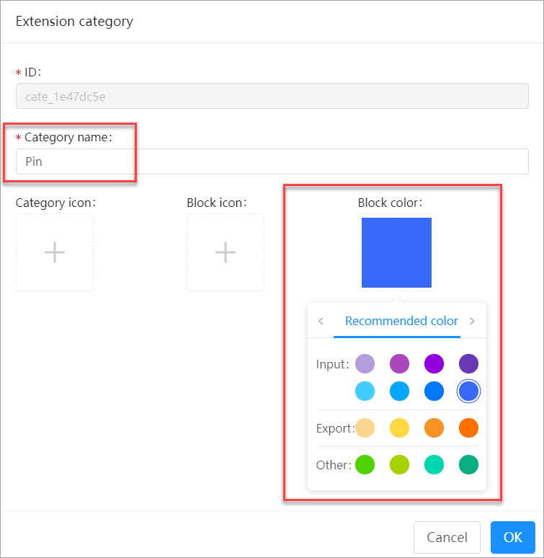Viewport: 544px width, 558px height.
Task: Pick the pale peach Export color
Action: 365,428
